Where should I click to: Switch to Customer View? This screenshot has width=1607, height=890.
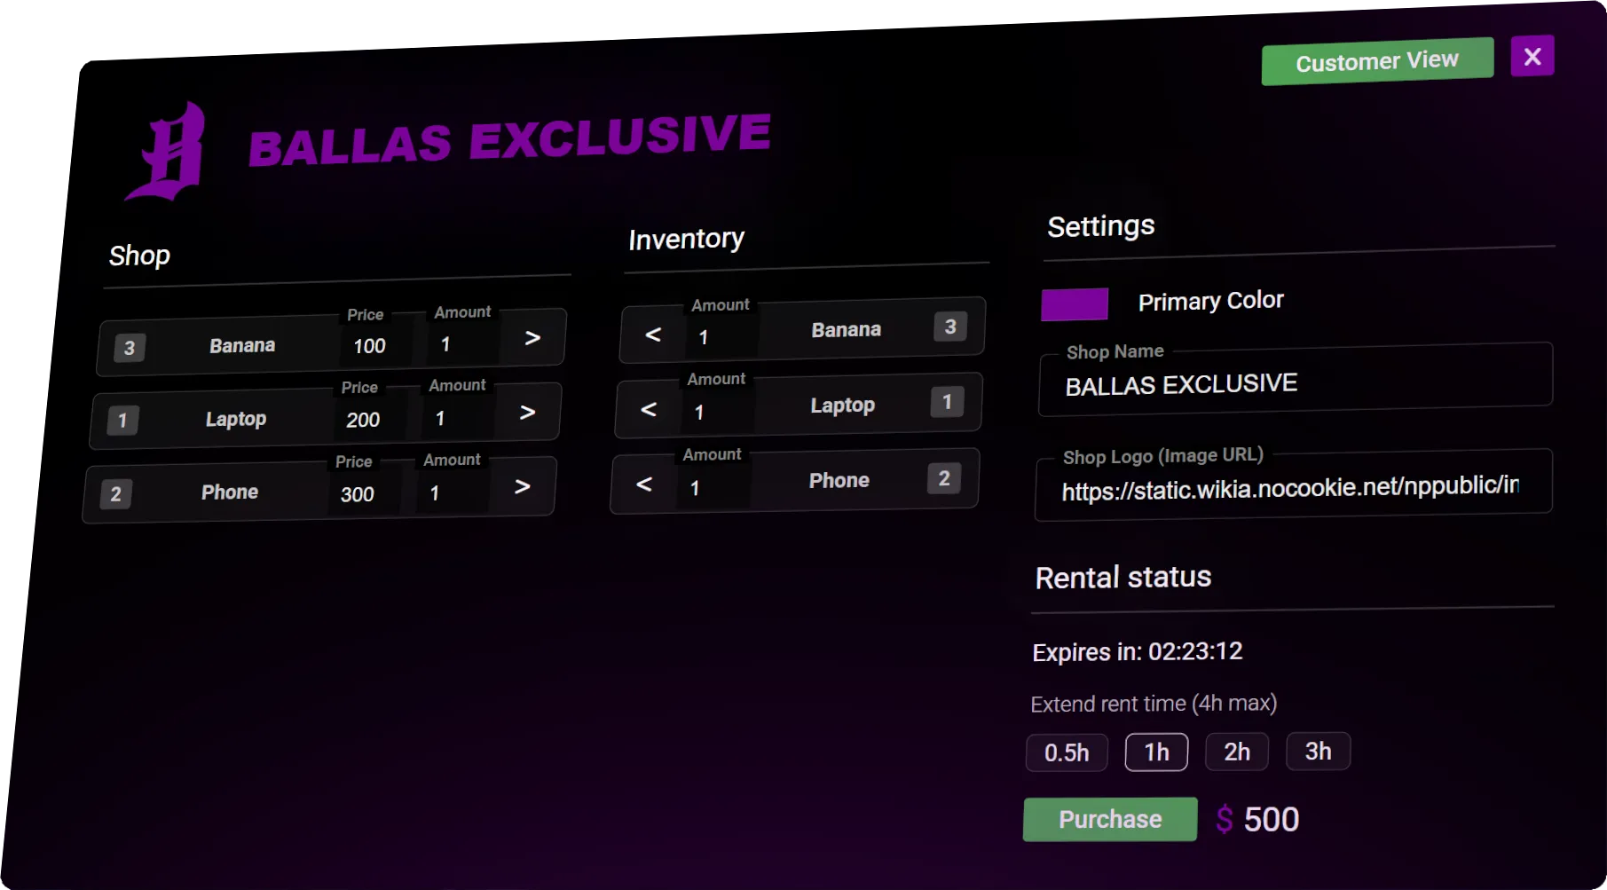point(1376,61)
